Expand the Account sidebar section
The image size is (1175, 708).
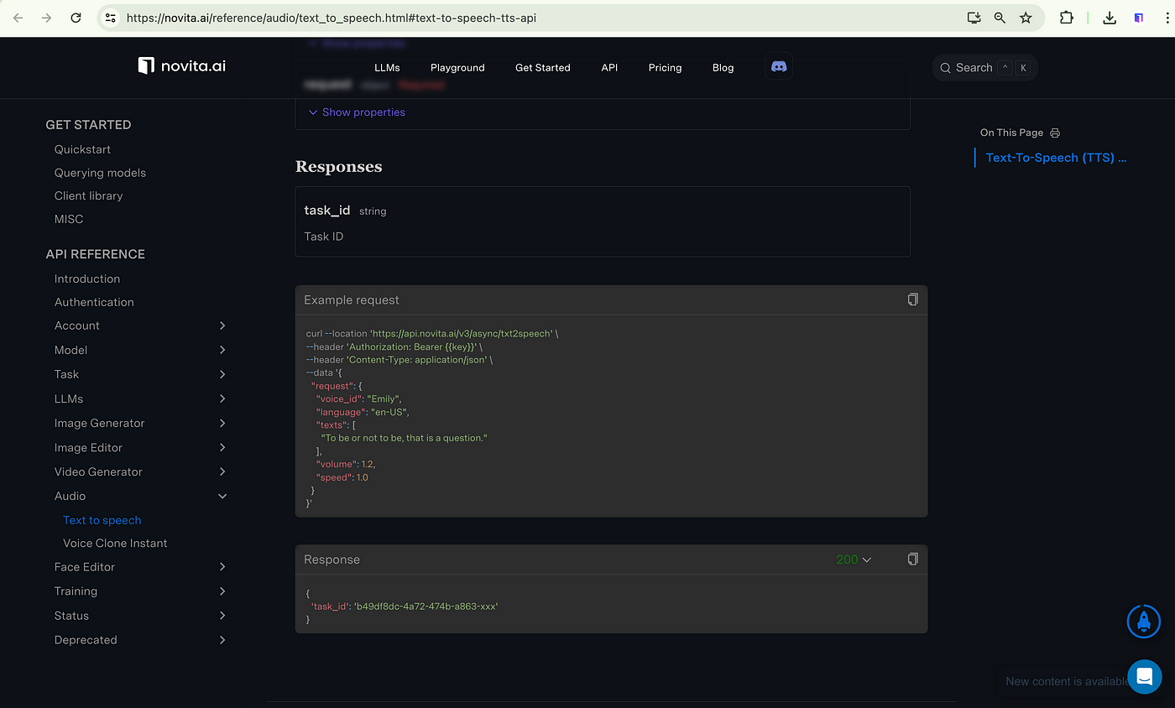click(x=222, y=325)
